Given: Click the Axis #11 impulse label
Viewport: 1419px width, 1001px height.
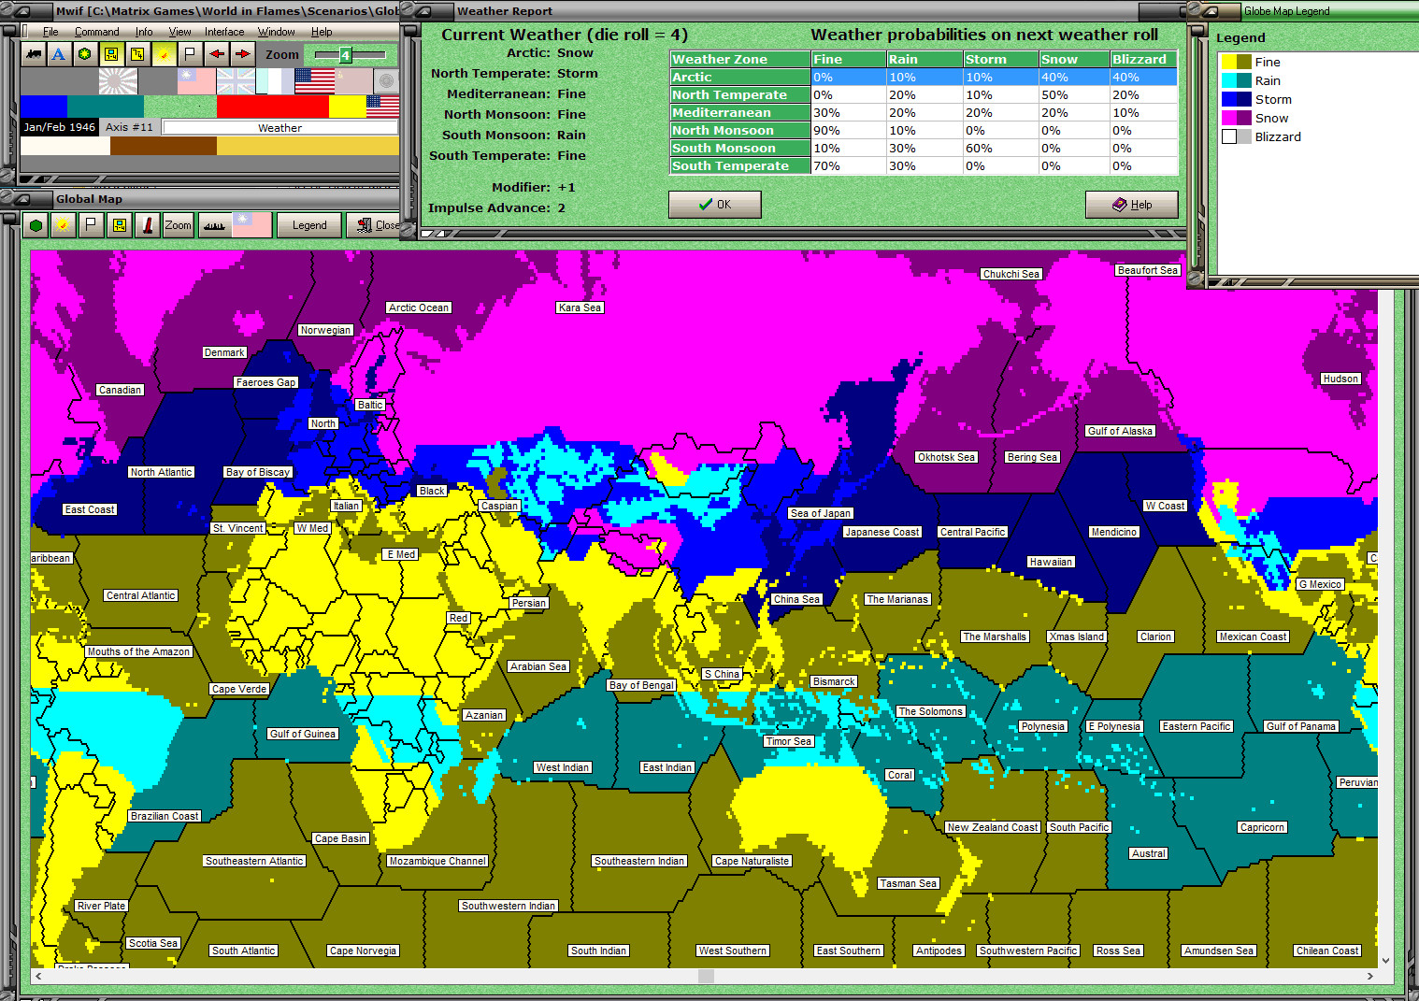Looking at the screenshot, I should (x=129, y=127).
